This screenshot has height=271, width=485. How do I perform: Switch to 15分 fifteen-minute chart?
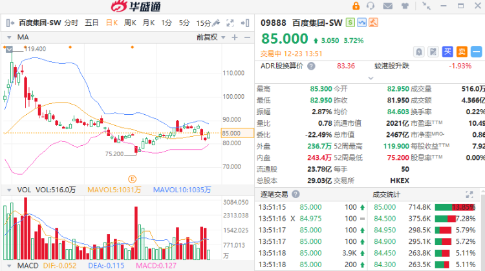tap(203, 23)
